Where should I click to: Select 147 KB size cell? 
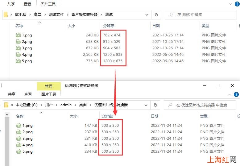(x=91, y=125)
